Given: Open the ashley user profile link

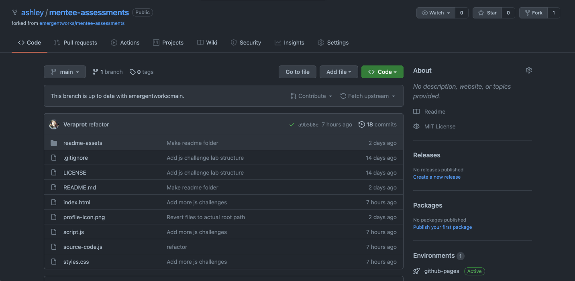Looking at the screenshot, I should 32,13.
